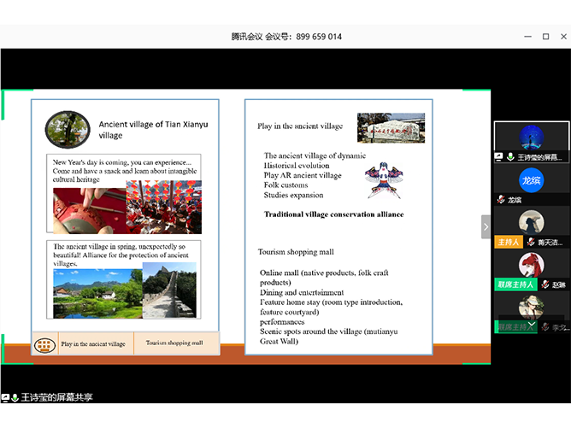Click the kite image in the slide
571x428 pixels.
point(382,179)
